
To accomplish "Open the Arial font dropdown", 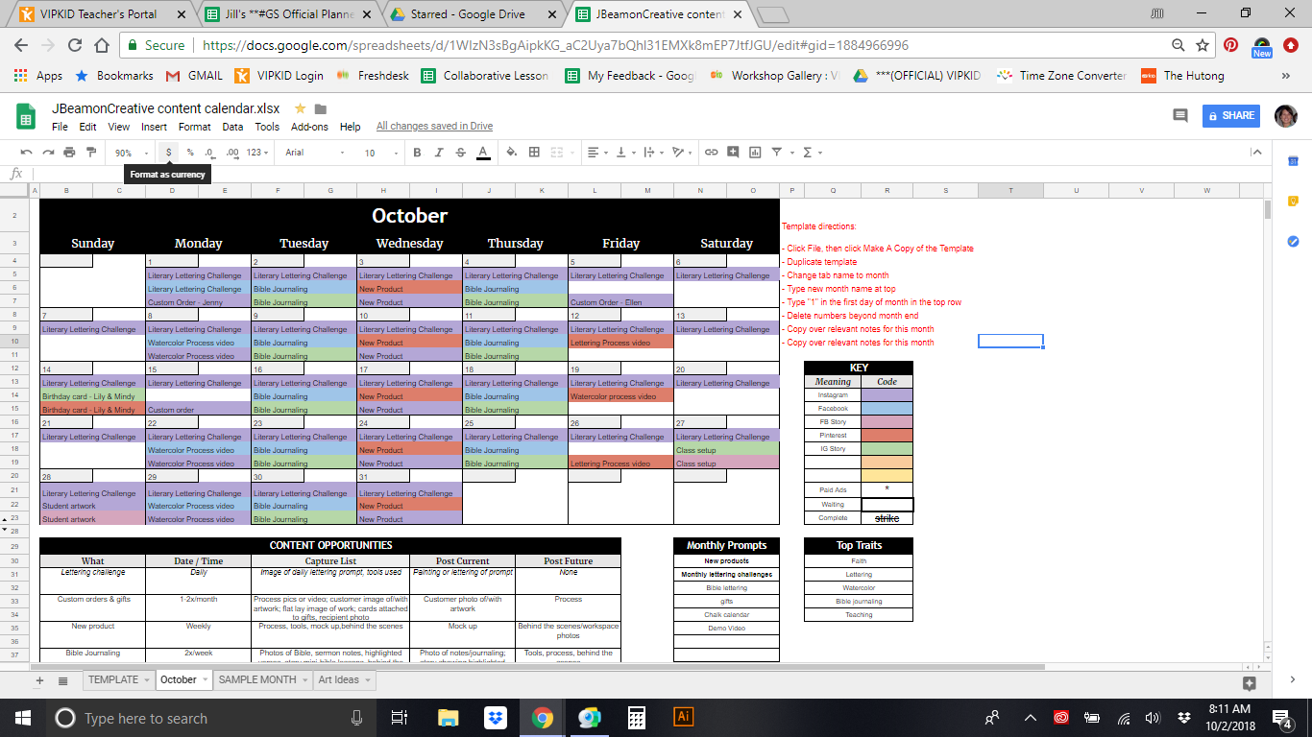I will click(x=315, y=153).
